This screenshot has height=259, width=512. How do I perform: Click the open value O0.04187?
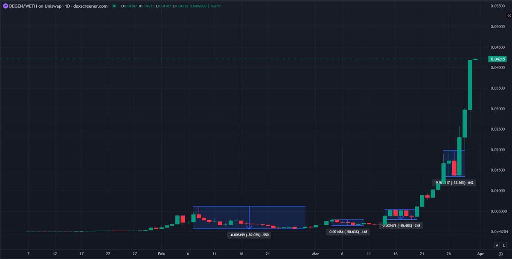pyautogui.click(x=129, y=6)
